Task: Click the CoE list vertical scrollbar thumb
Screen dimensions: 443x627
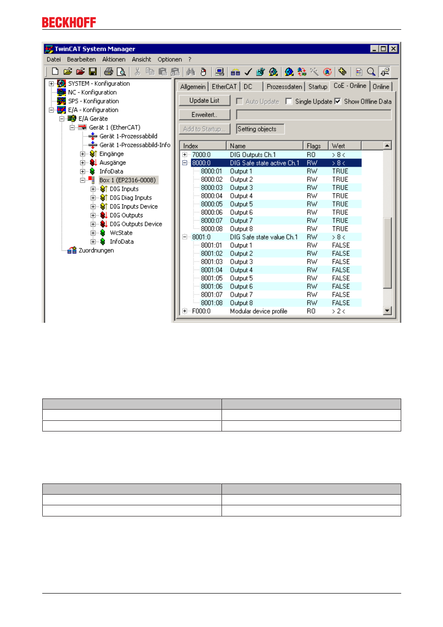Action: pos(387,253)
